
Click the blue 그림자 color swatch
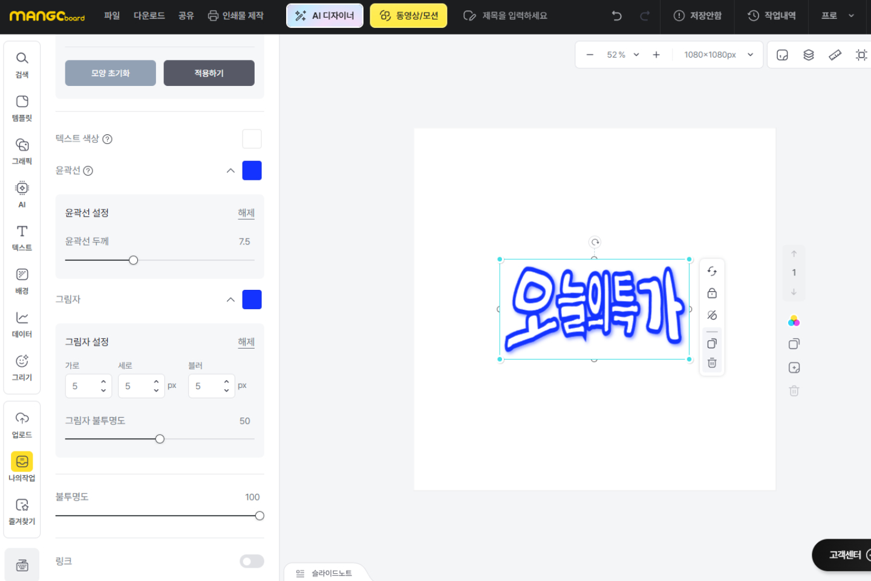tap(252, 300)
